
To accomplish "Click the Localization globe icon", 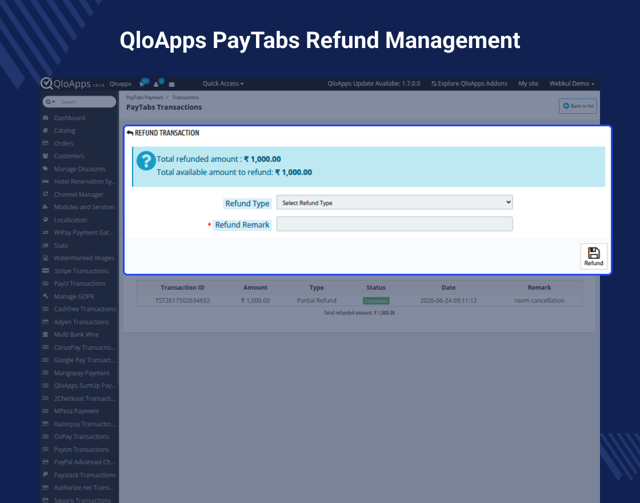I will 45,219.
